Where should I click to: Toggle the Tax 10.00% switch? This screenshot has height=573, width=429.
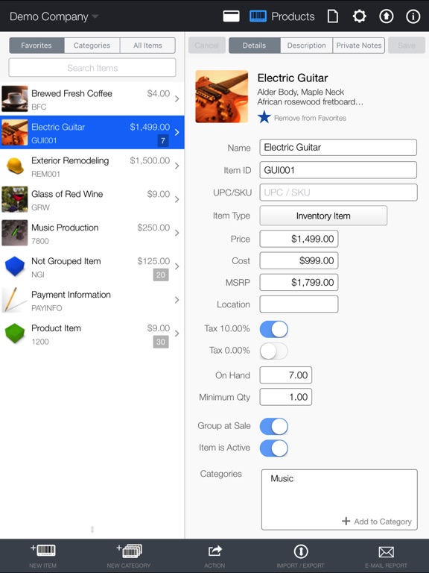pos(273,329)
